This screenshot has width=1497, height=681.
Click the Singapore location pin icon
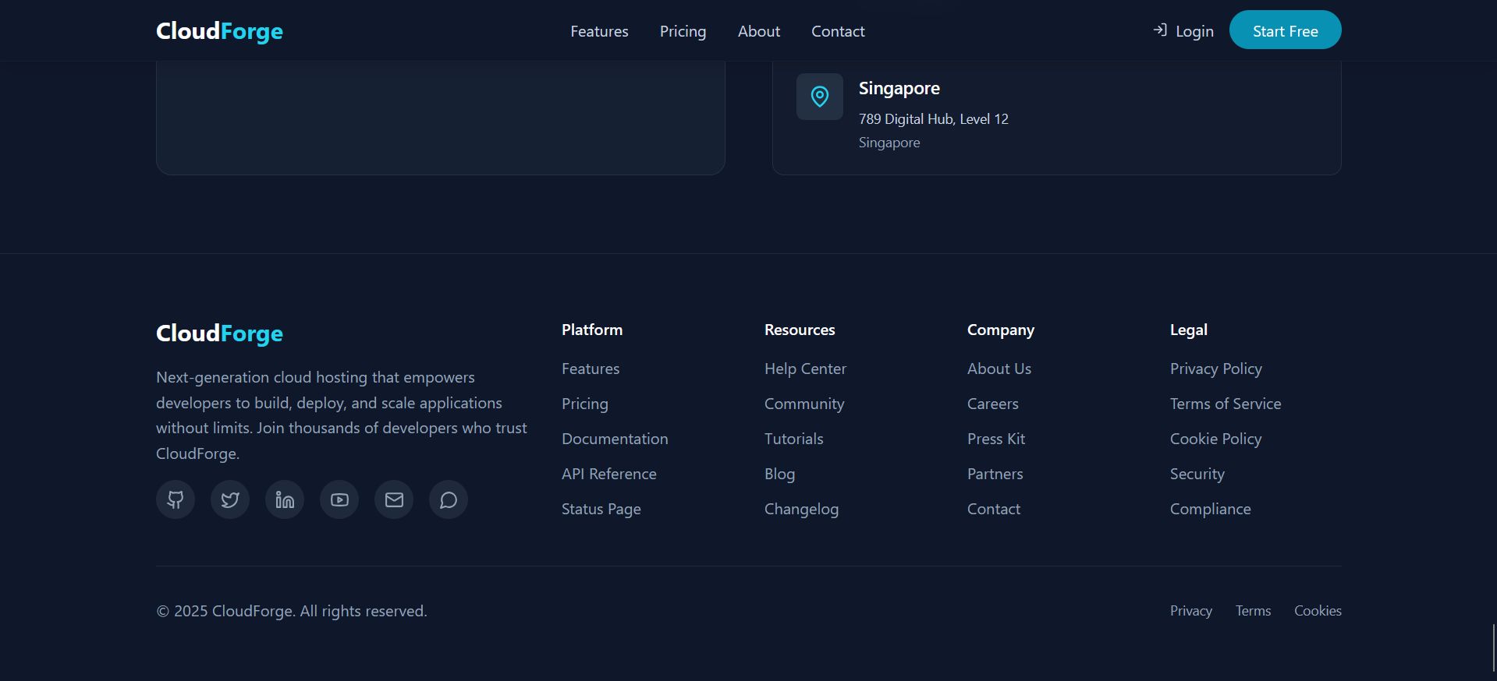[x=819, y=97]
